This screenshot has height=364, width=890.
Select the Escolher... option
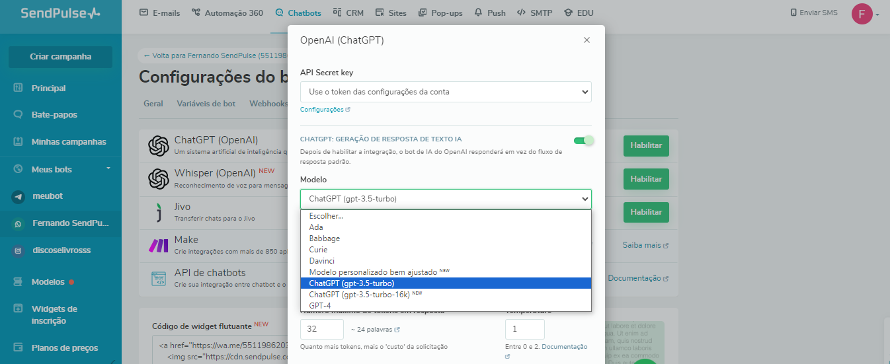tap(446, 216)
